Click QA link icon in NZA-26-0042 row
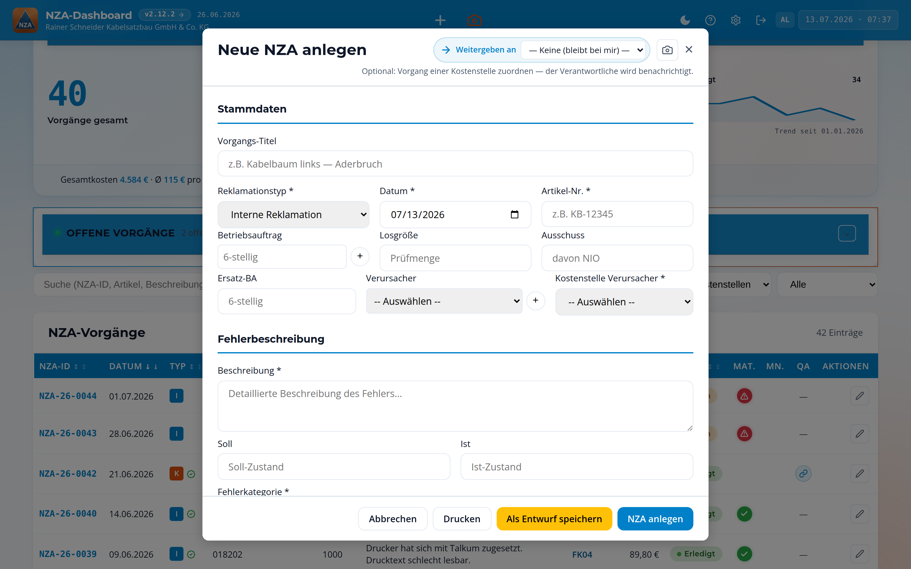911x569 pixels. coord(803,474)
